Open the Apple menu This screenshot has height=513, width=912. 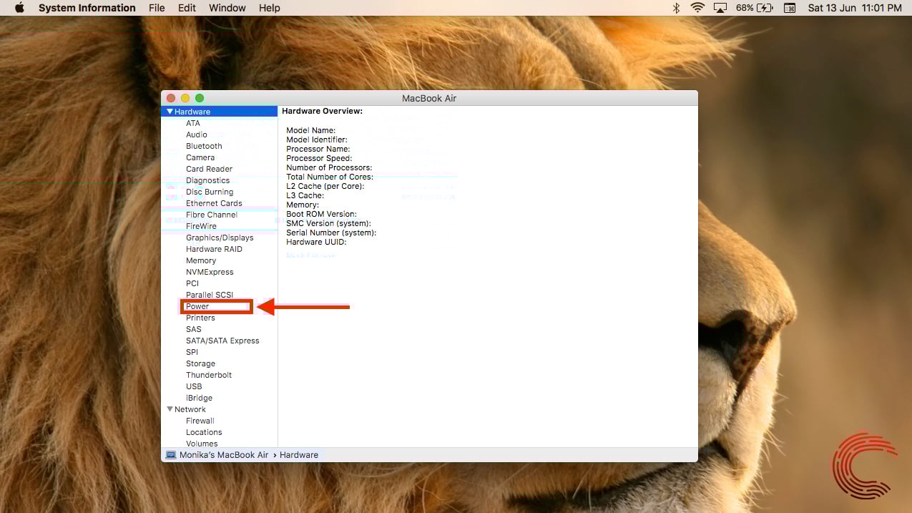pyautogui.click(x=19, y=8)
